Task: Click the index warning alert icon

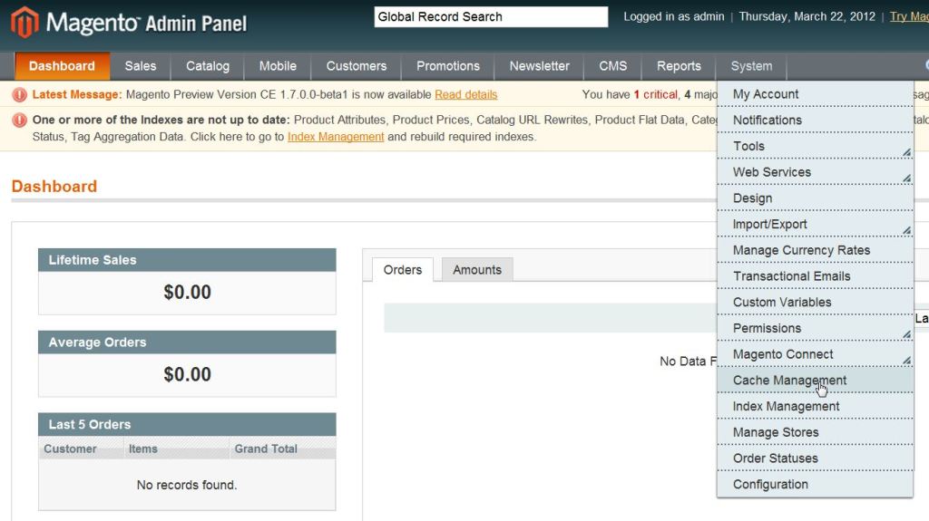Action: point(20,121)
